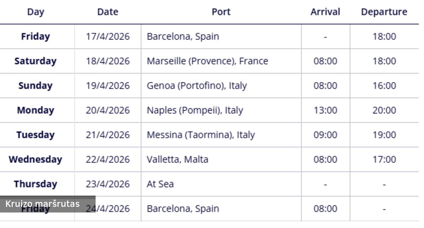
Task: Click the Saturday day cell
Action: click(x=35, y=61)
